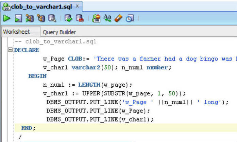This screenshot has width=237, height=142.
Task: Switch to the Query Builder tab
Action: [59, 32]
